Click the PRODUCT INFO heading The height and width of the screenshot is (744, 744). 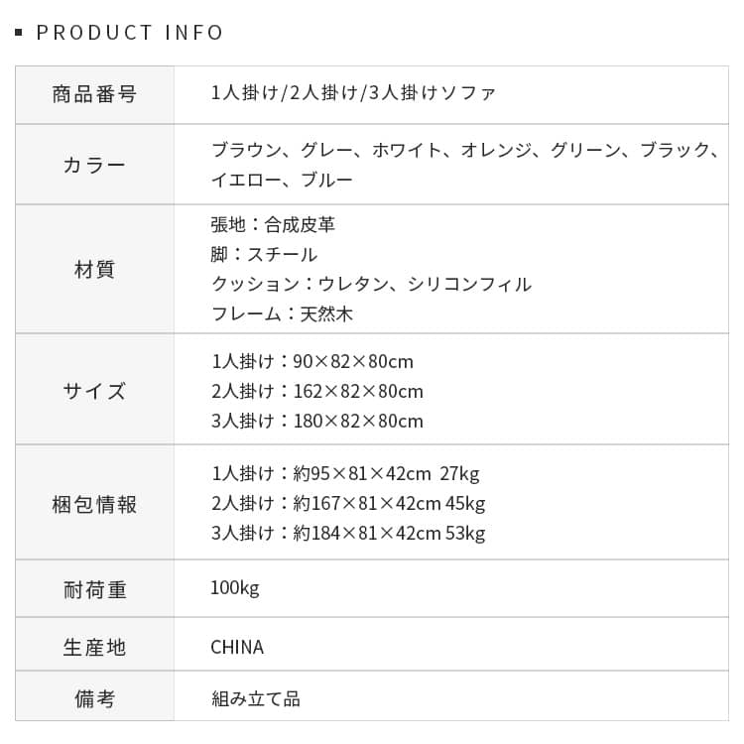point(130,33)
